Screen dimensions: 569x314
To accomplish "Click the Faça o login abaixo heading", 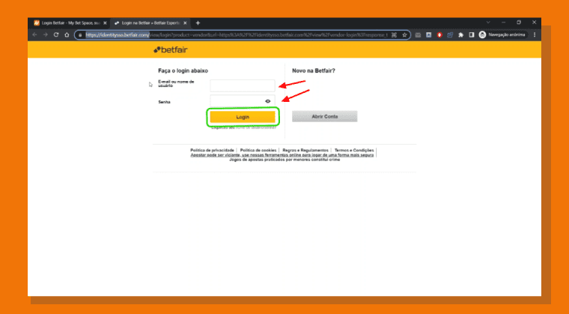I will [183, 71].
